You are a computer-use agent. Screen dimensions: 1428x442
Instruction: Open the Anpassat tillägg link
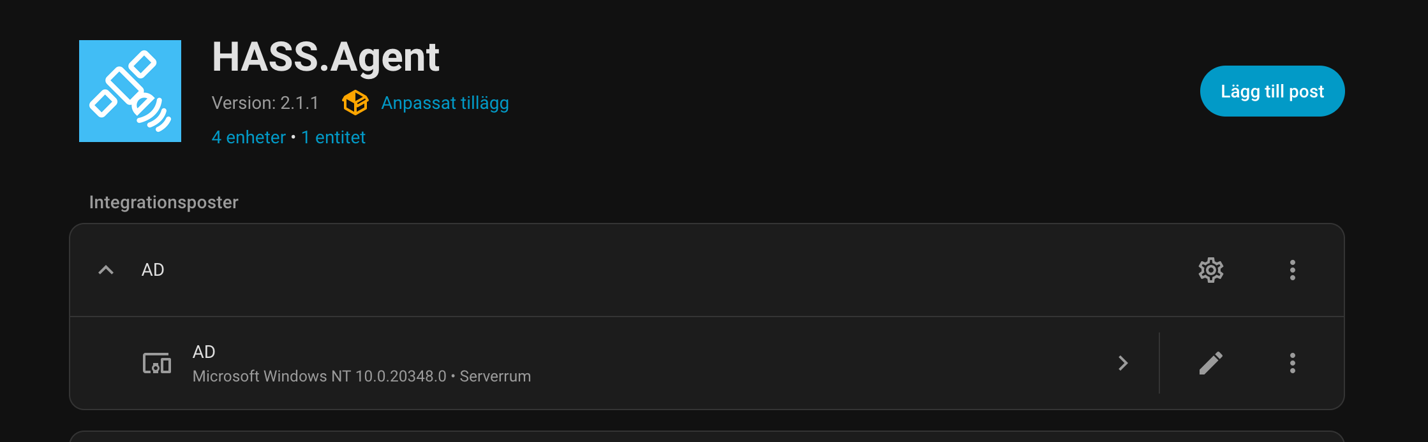445,103
